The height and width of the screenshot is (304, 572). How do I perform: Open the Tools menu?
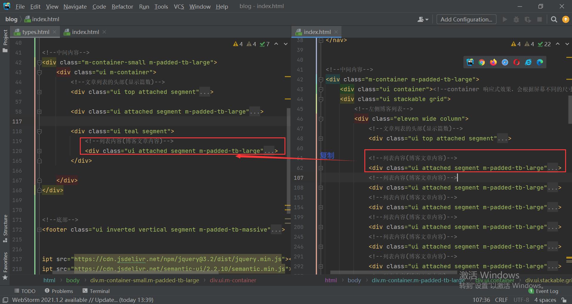(x=161, y=7)
